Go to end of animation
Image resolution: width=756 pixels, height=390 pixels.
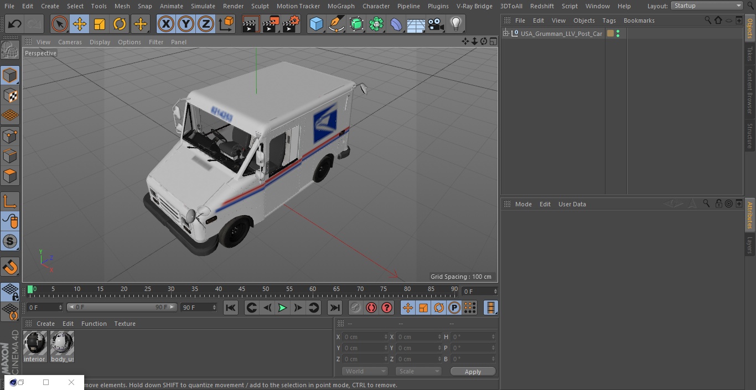(335, 308)
